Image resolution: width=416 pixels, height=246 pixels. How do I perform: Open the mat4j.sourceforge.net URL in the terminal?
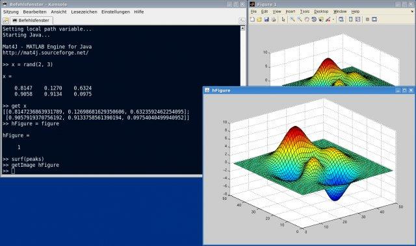tap(45, 53)
